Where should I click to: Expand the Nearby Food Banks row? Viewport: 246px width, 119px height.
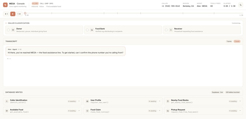coord(240,101)
